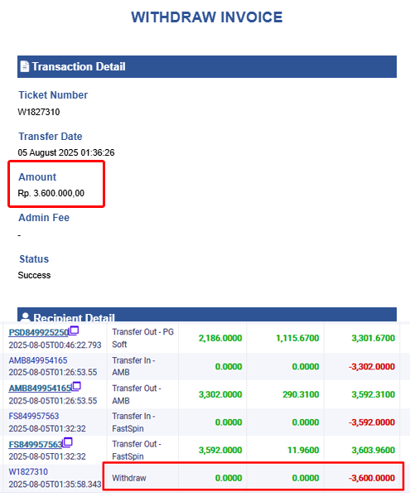Open the underlined FS849957563 transaction link
Viewport: 410px width, 497px height.
click(x=36, y=444)
